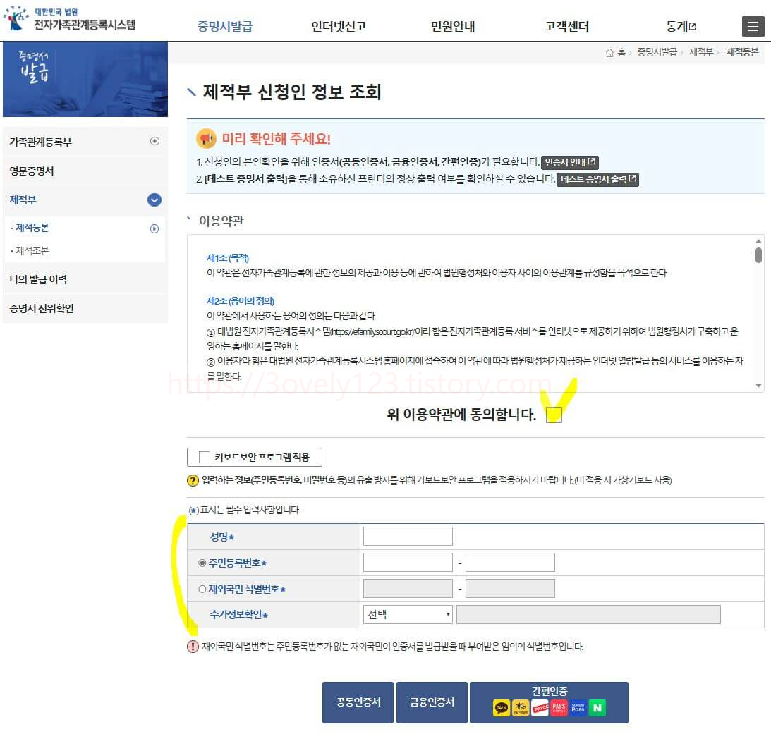Screen dimensions: 771x734
Task: Expand the 가족관계등록부 sidebar section
Action: pos(154,142)
